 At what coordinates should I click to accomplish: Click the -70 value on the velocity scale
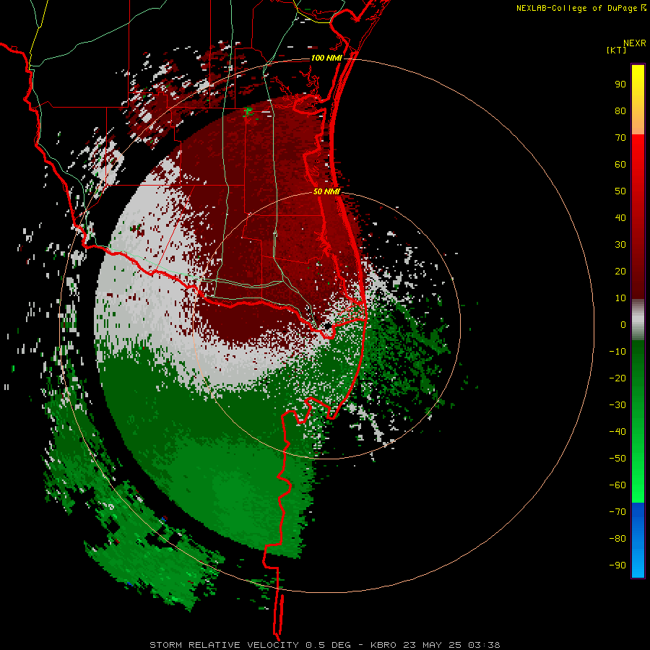click(617, 512)
